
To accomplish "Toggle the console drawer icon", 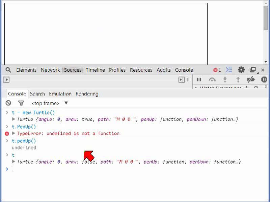I will click(x=229, y=70).
